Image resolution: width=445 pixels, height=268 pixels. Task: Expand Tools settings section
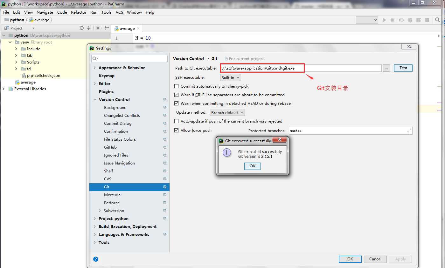[94, 243]
